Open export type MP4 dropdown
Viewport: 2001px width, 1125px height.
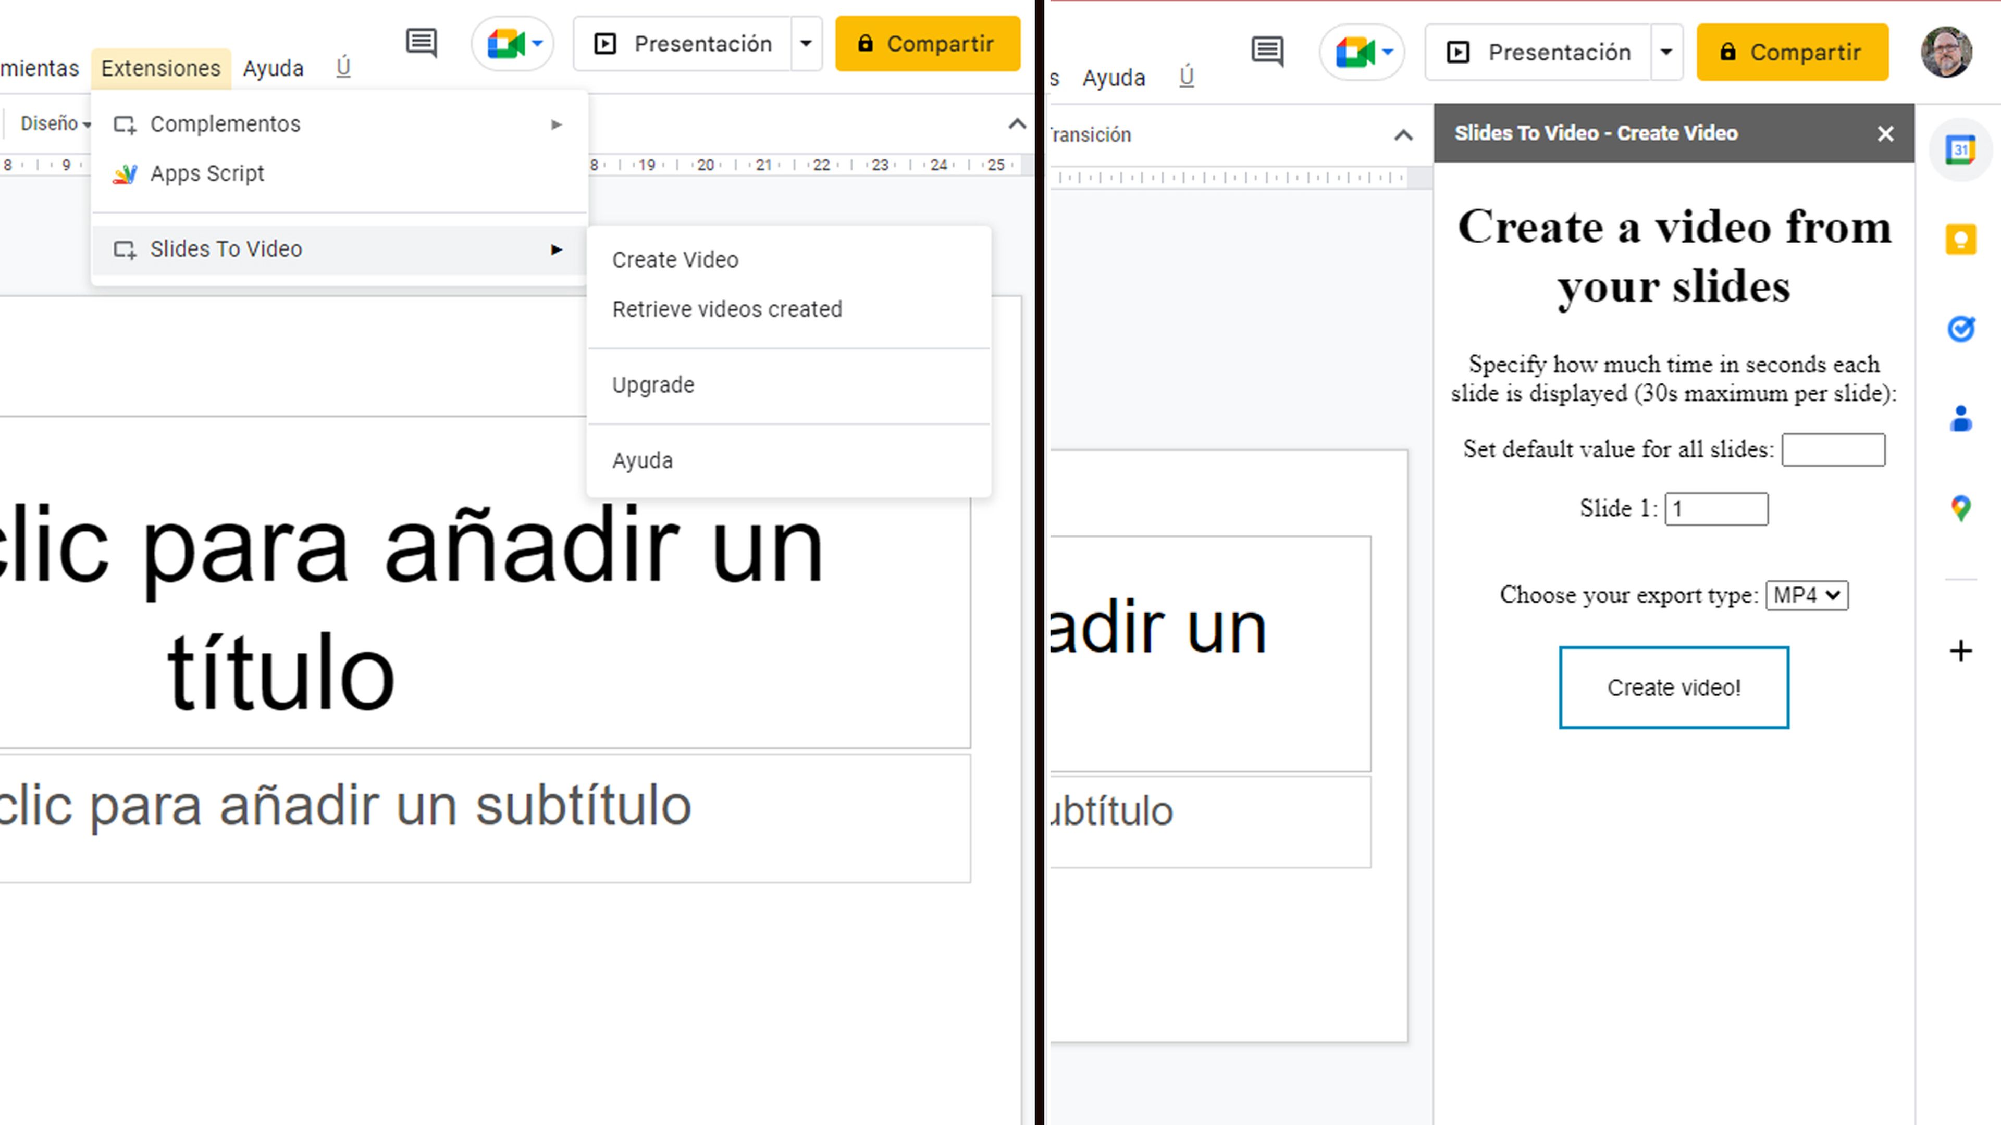point(1807,595)
